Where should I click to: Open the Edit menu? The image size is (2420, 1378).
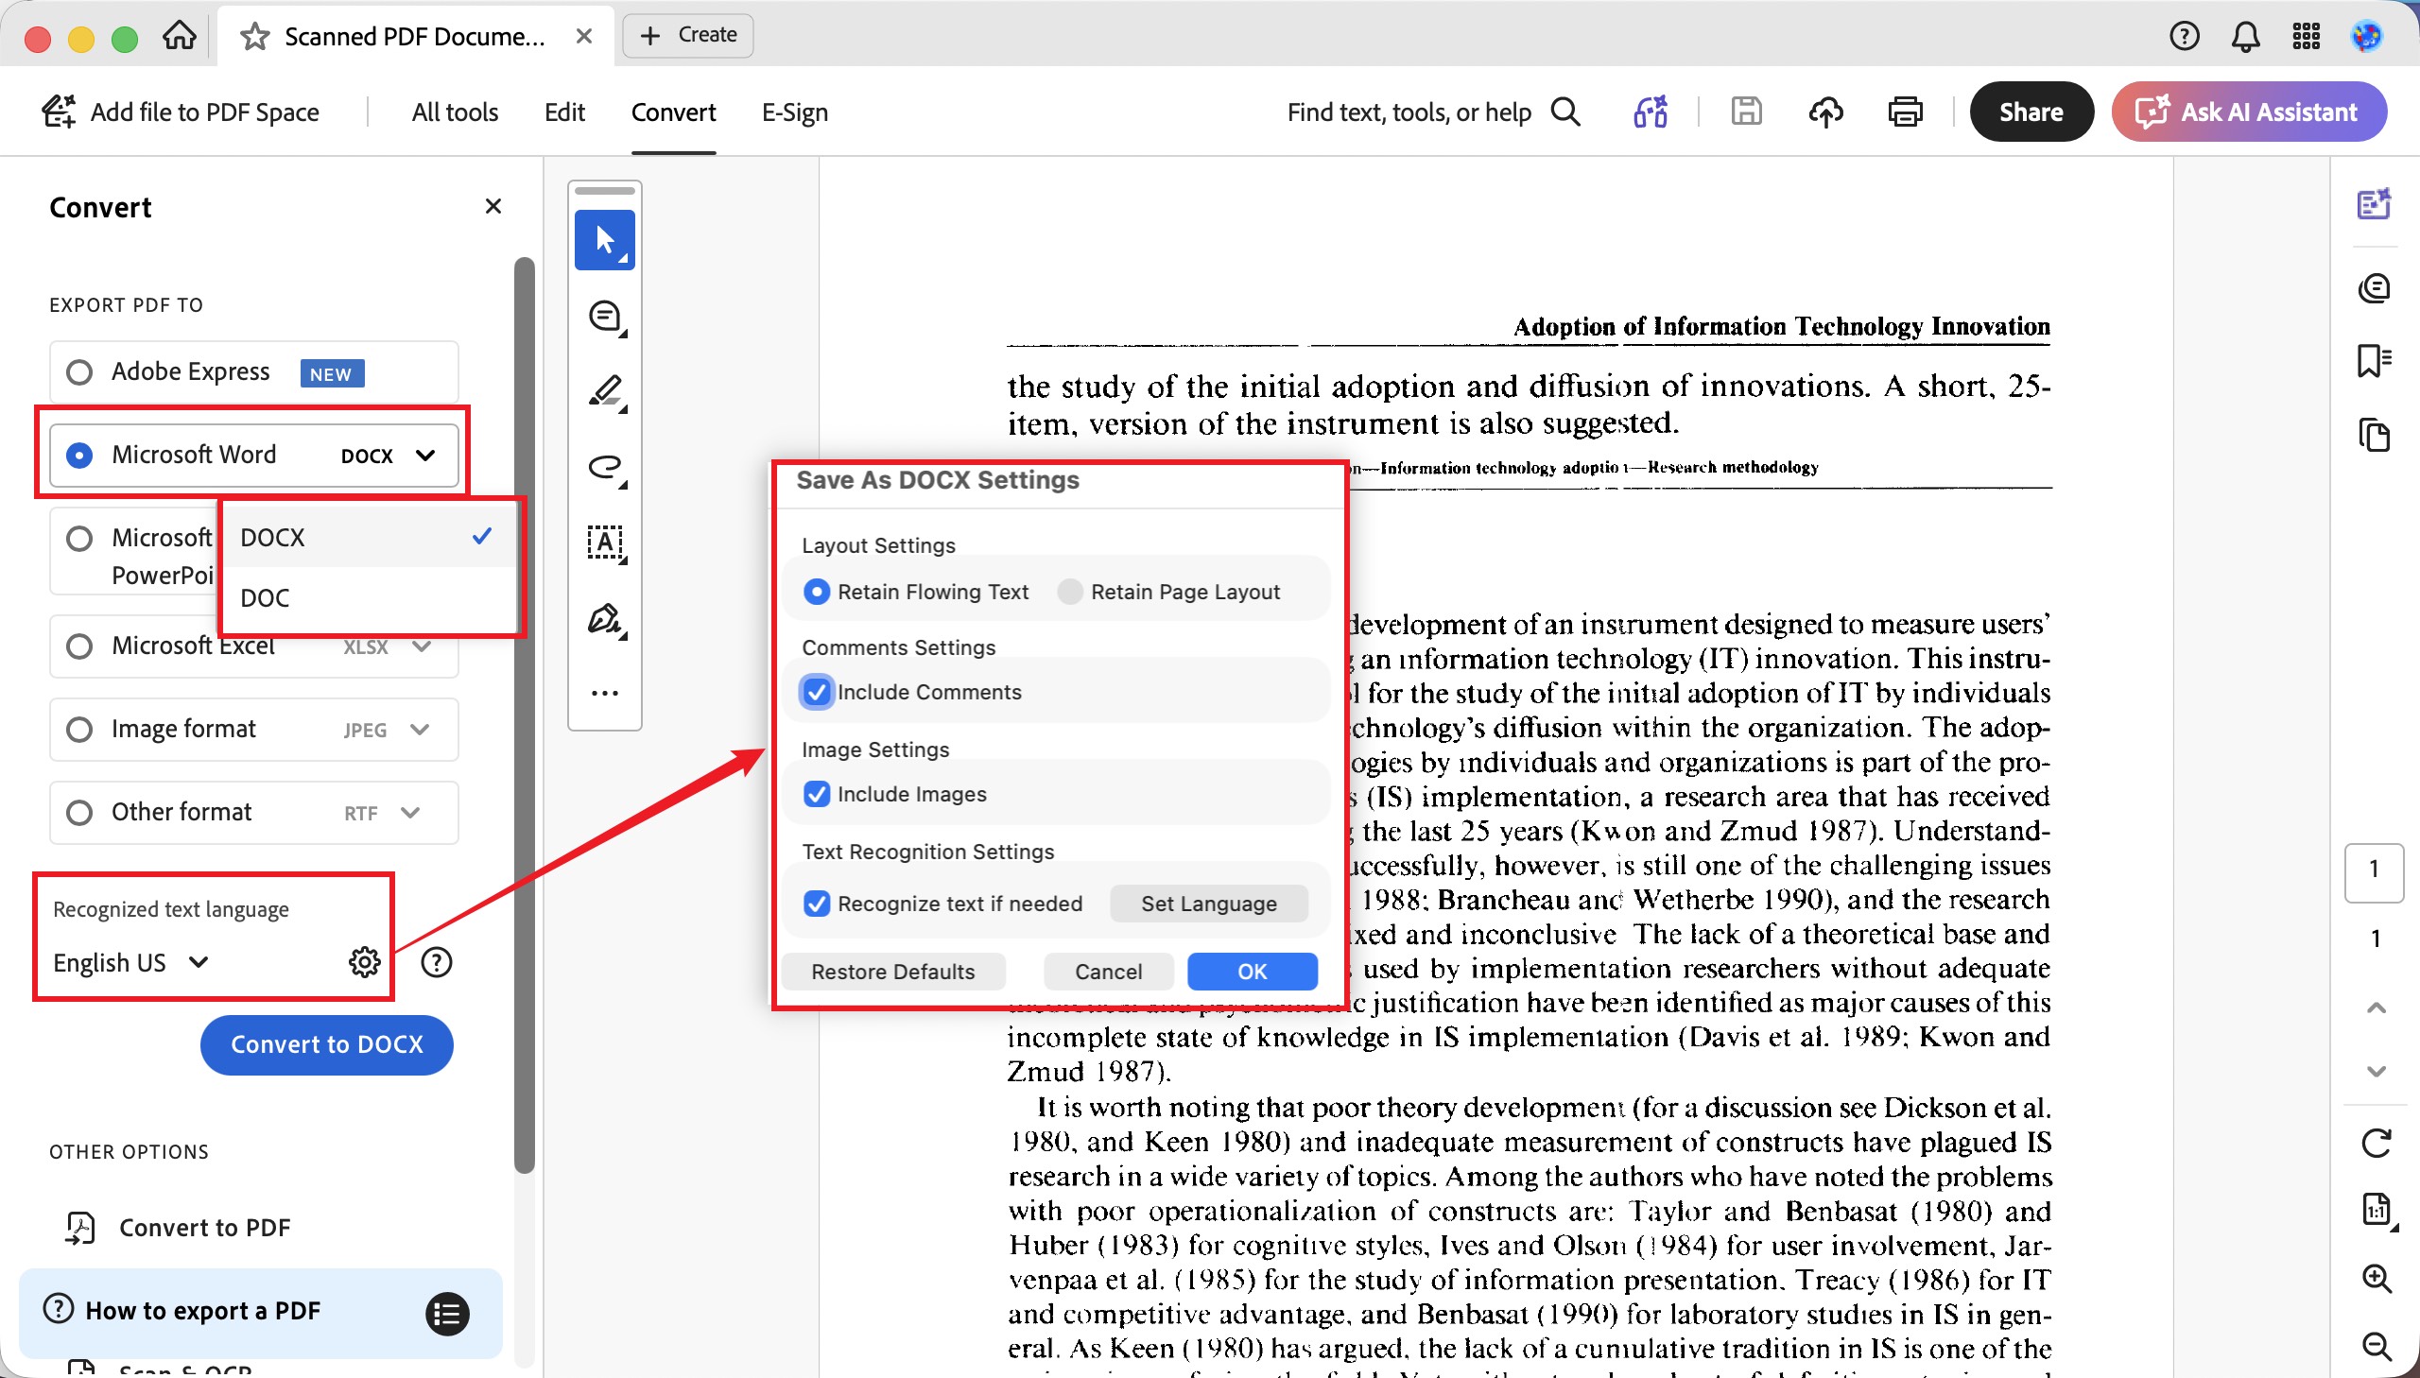(x=564, y=112)
